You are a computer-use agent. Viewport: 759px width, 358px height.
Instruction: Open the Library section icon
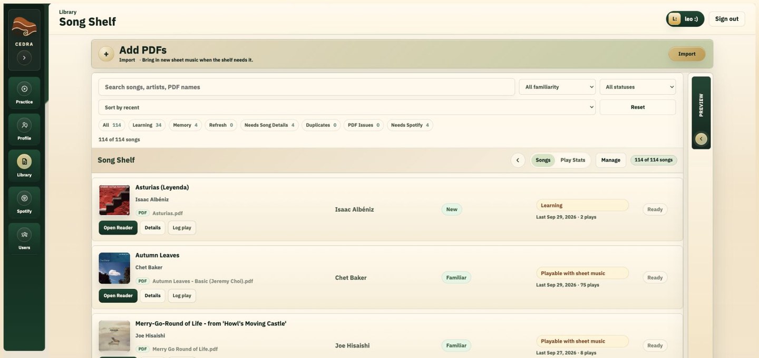(24, 162)
